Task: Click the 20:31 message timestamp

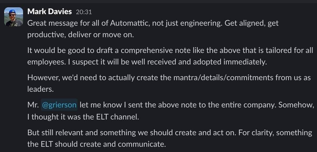Action: coord(84,12)
